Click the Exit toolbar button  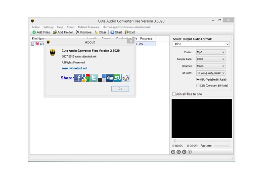[130, 32]
